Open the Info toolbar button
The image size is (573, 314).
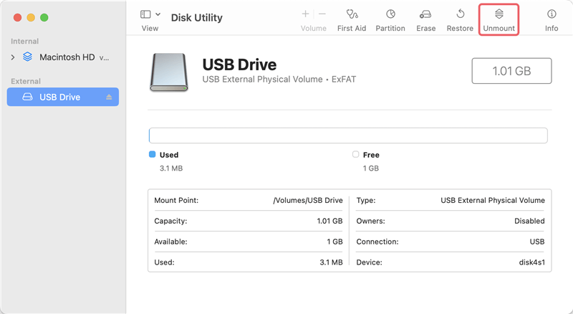tap(552, 20)
